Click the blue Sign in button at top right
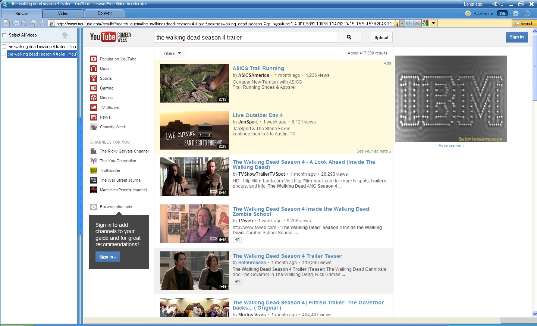537x326 pixels. 517,37
